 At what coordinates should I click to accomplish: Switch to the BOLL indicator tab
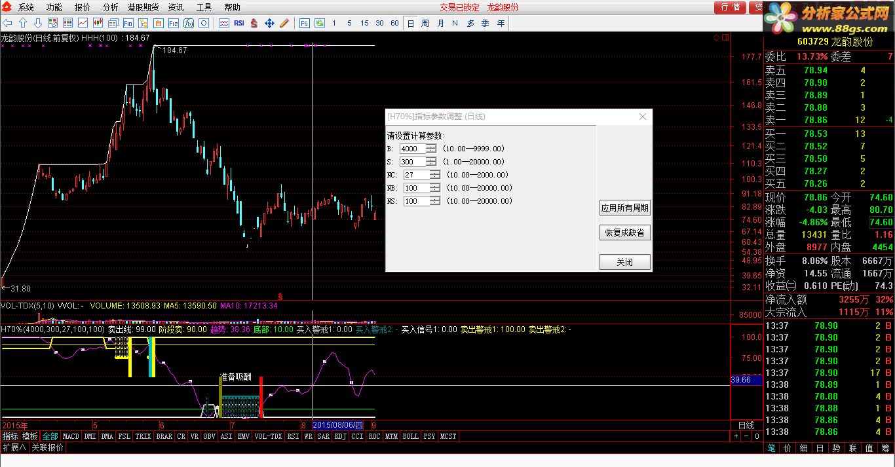[410, 436]
